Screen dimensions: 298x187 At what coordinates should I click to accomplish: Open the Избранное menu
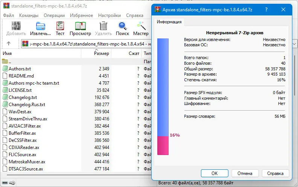[81, 15]
